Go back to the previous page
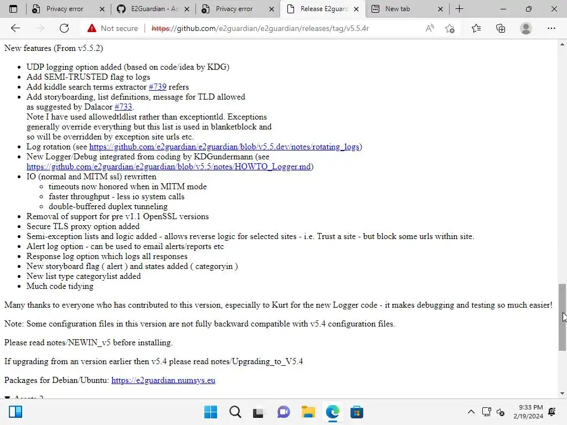This screenshot has height=425, width=567. pyautogui.click(x=15, y=28)
